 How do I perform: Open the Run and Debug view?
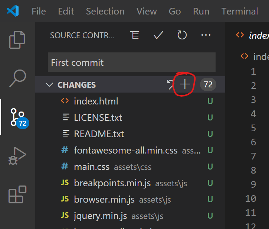[17, 156]
